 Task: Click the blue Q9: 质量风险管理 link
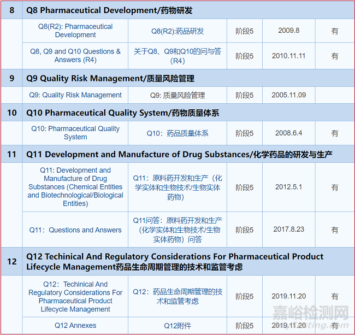coord(177,95)
